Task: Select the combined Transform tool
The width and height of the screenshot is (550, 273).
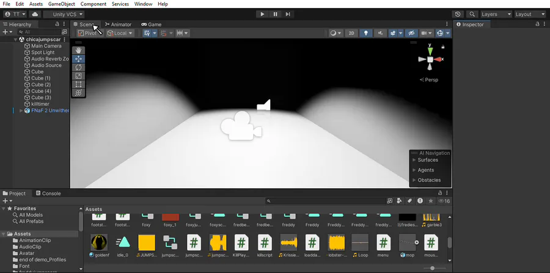Action: coord(79,92)
